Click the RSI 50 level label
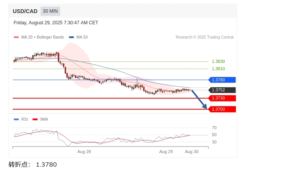282x172 pixels. click(x=214, y=135)
